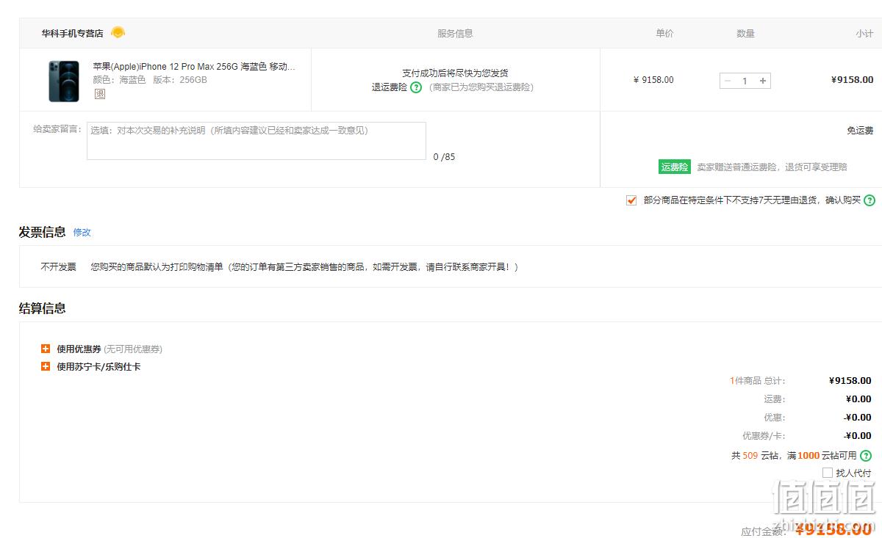Viewport: 882px width, 538px height.
Task: Click the 结算信息 section heading
Action: pos(42,308)
